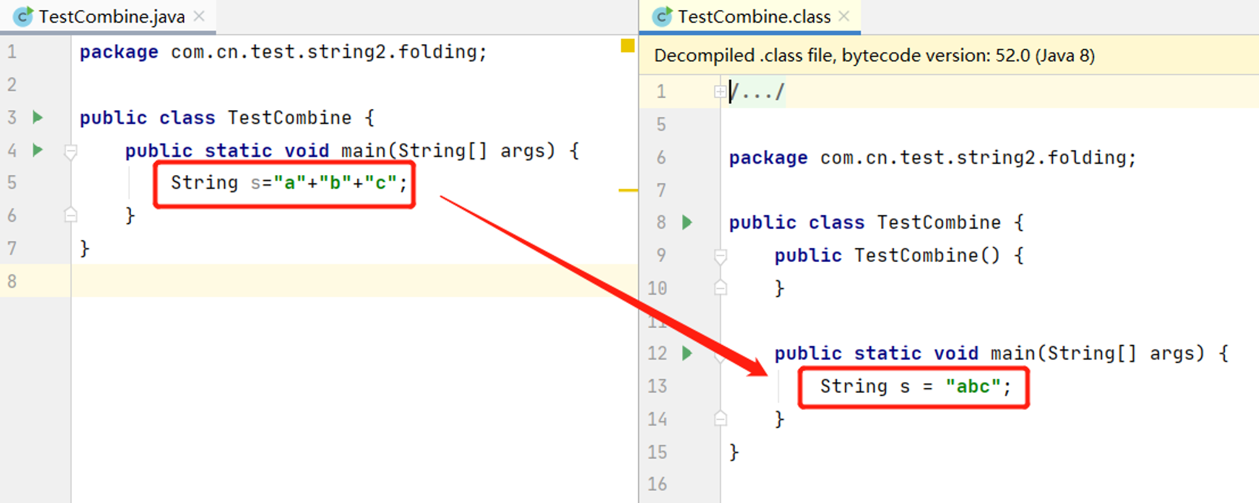
Task: Click package declaration in TestCombine.class
Action: point(933,158)
